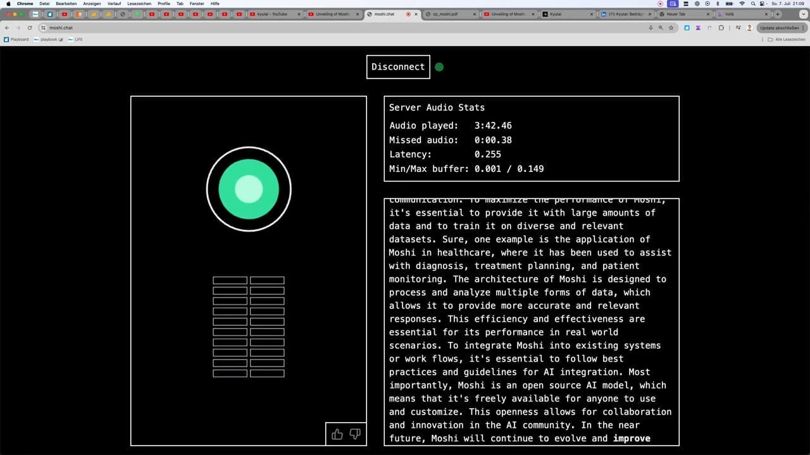This screenshot has width=810, height=455.
Task: Click the browser profile avatar icon
Action: click(x=749, y=28)
